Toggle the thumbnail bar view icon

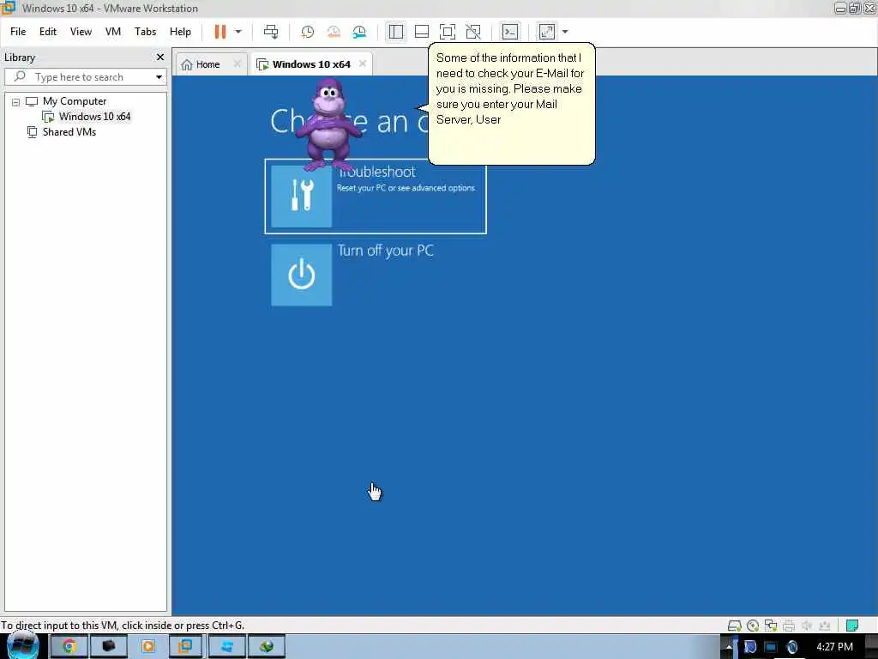click(422, 32)
